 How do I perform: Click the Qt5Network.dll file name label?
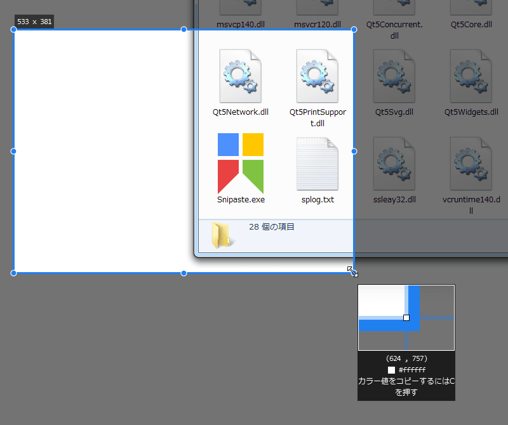241,112
